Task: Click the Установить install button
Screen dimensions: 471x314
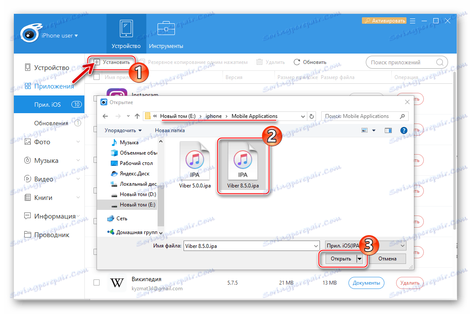Action: (112, 62)
